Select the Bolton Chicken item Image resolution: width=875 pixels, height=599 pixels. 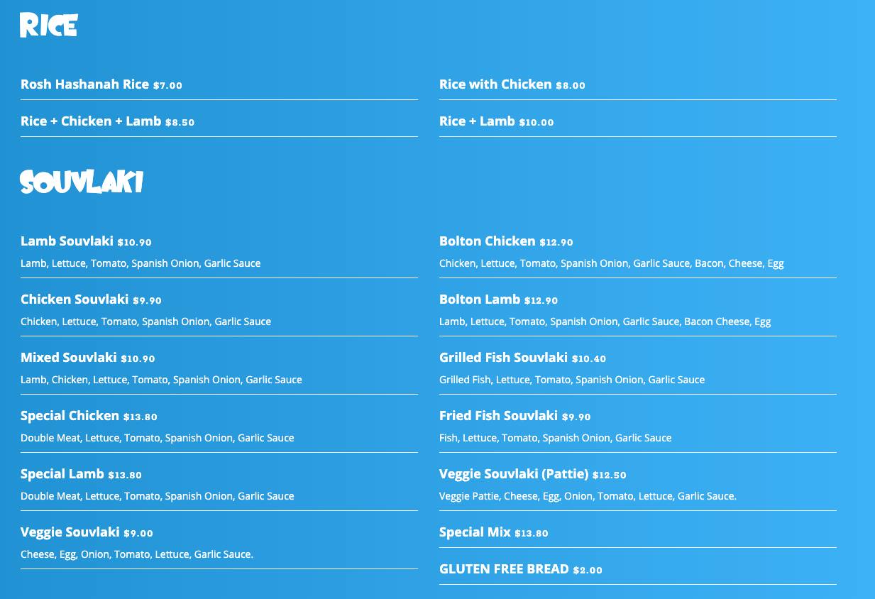pyautogui.click(x=487, y=241)
